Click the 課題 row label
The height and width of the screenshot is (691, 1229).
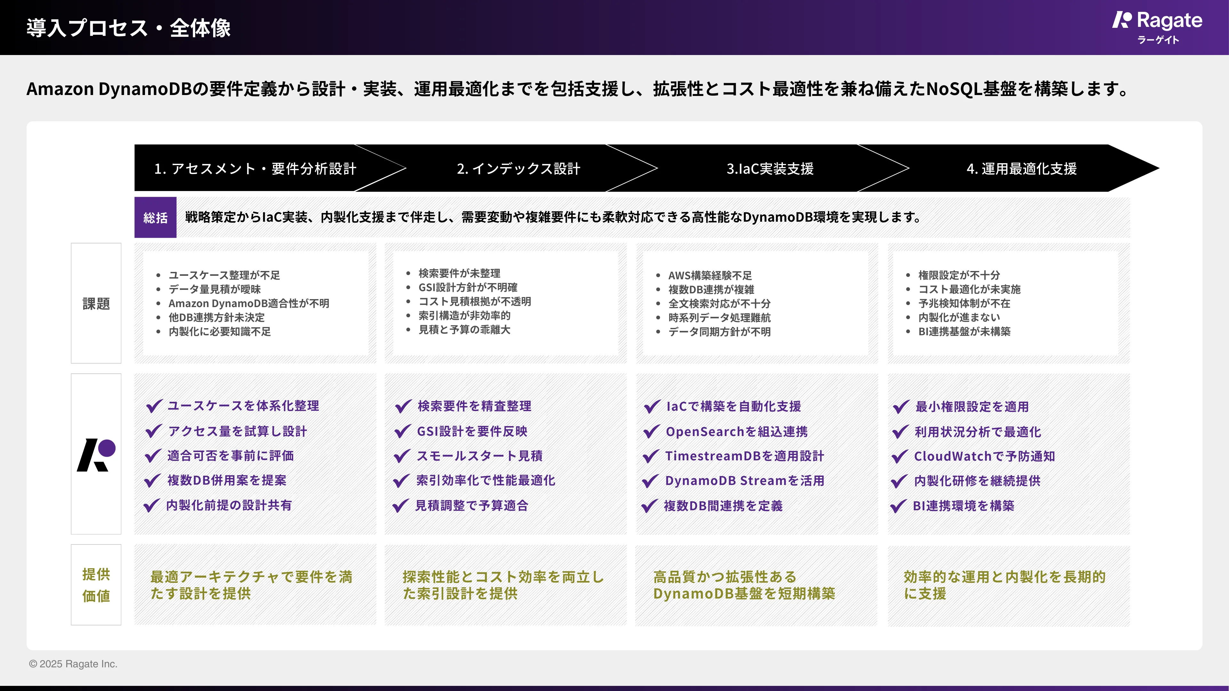[96, 303]
